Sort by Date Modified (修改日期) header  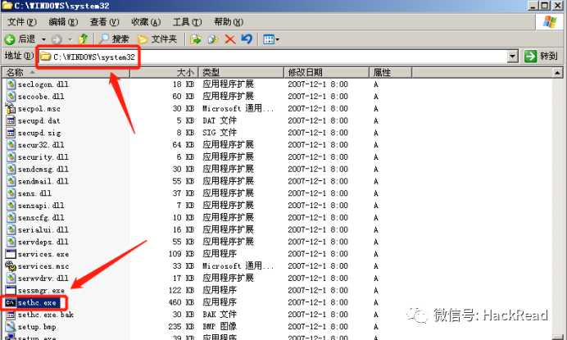tap(326, 72)
